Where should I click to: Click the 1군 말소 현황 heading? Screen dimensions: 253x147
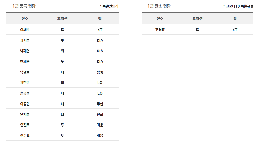click(159, 6)
